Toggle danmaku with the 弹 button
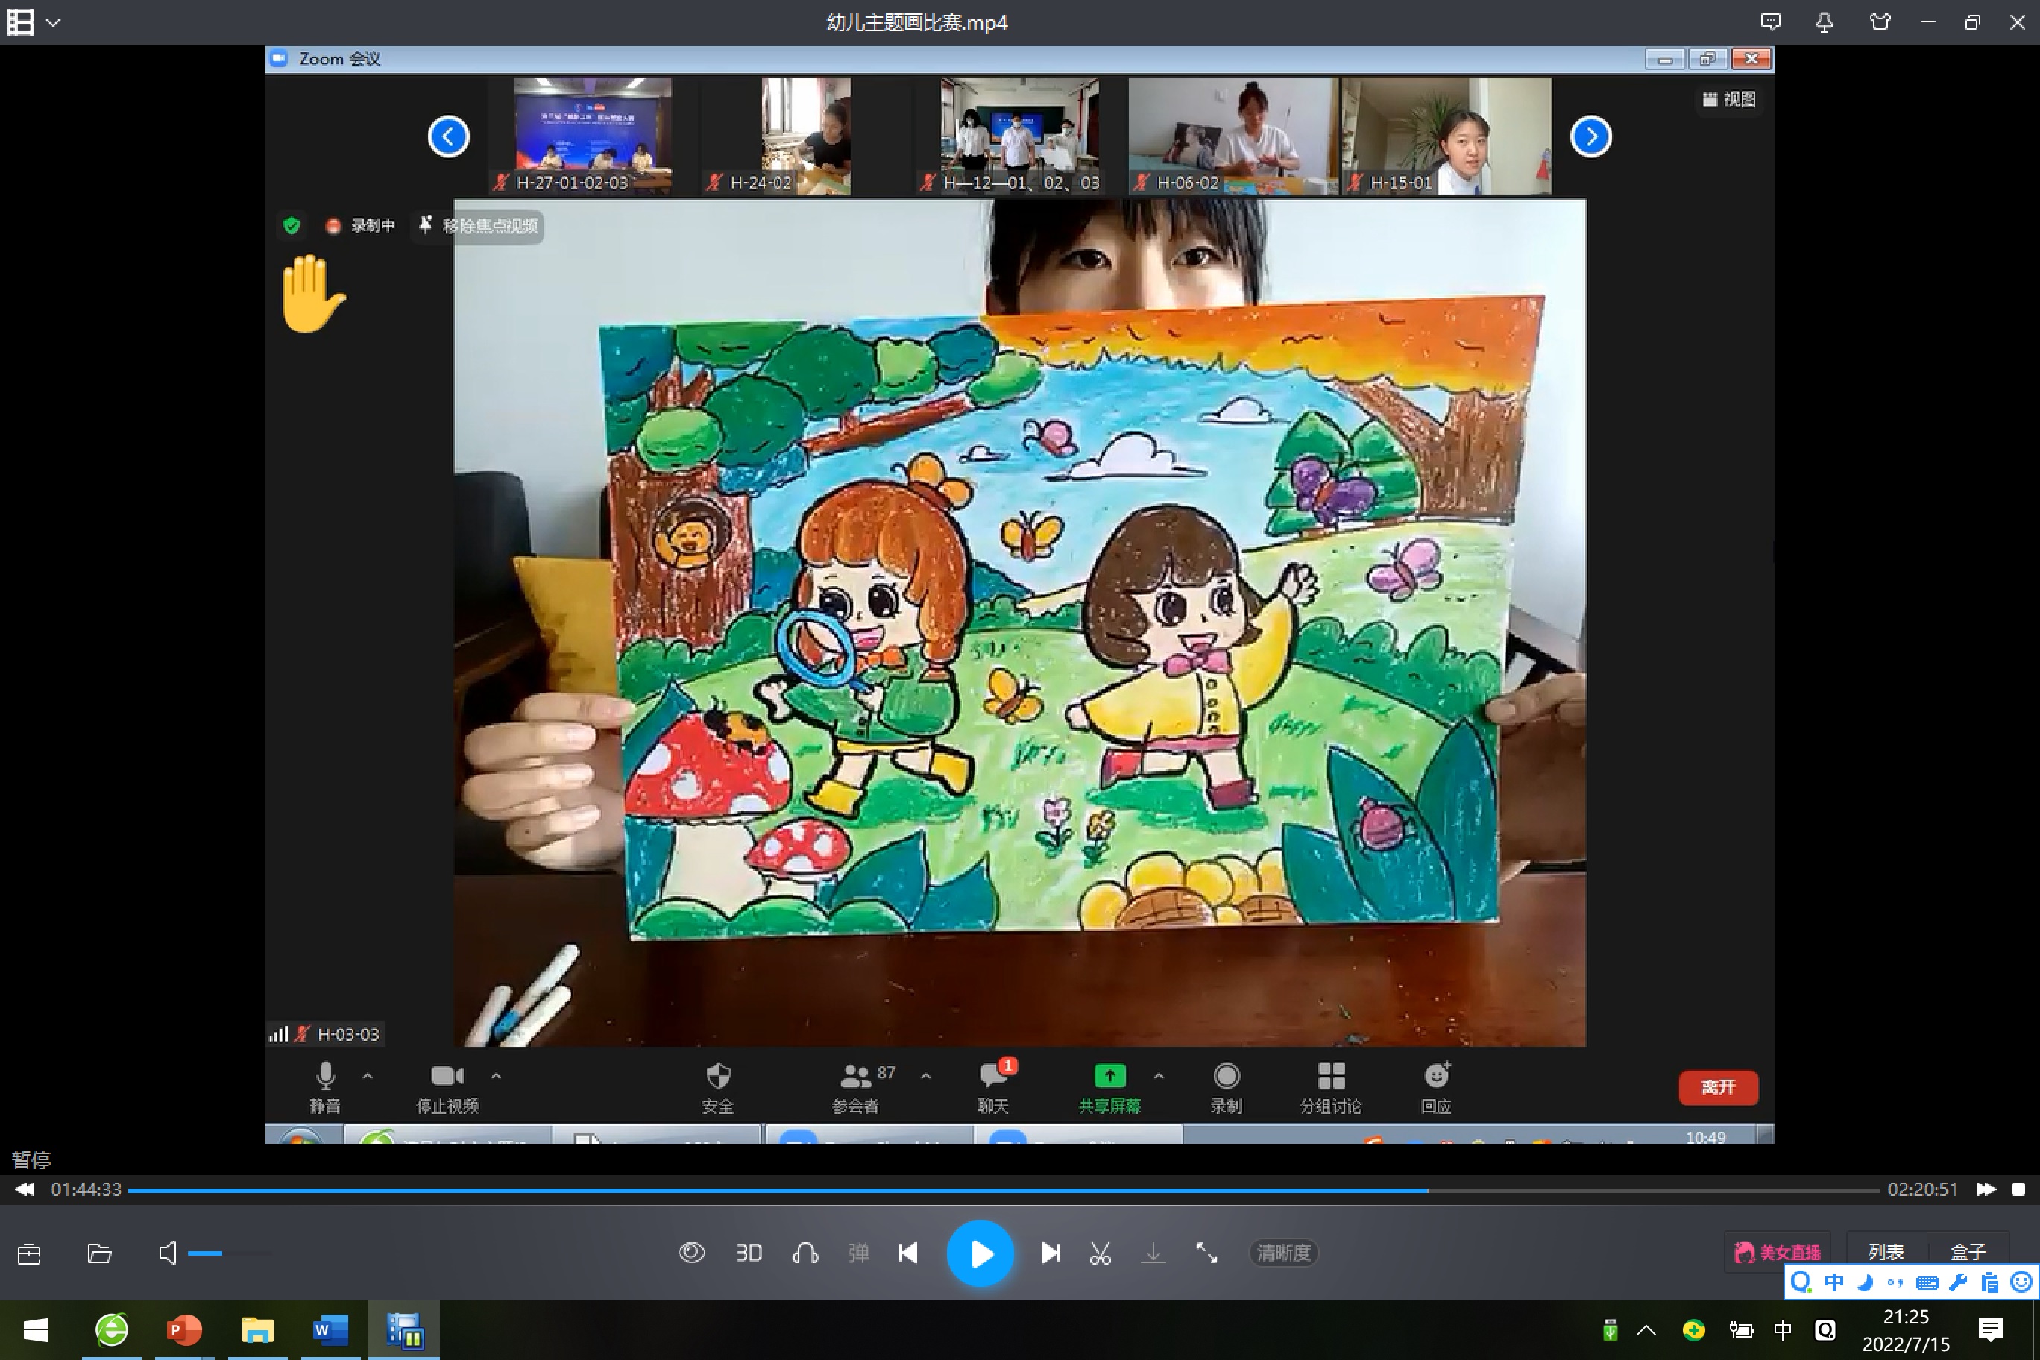Screen dimensions: 2040x1360 pos(857,1253)
